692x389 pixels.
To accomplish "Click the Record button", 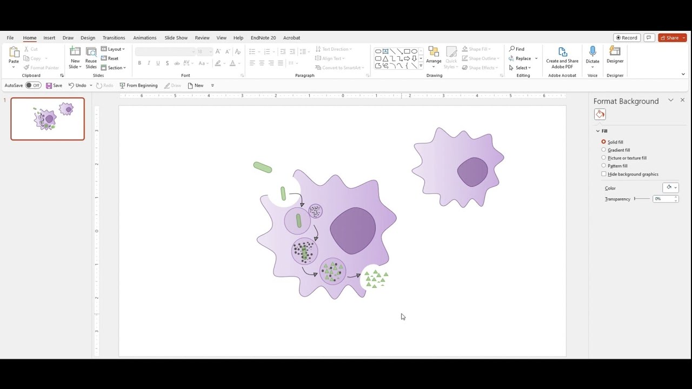I will (x=627, y=38).
